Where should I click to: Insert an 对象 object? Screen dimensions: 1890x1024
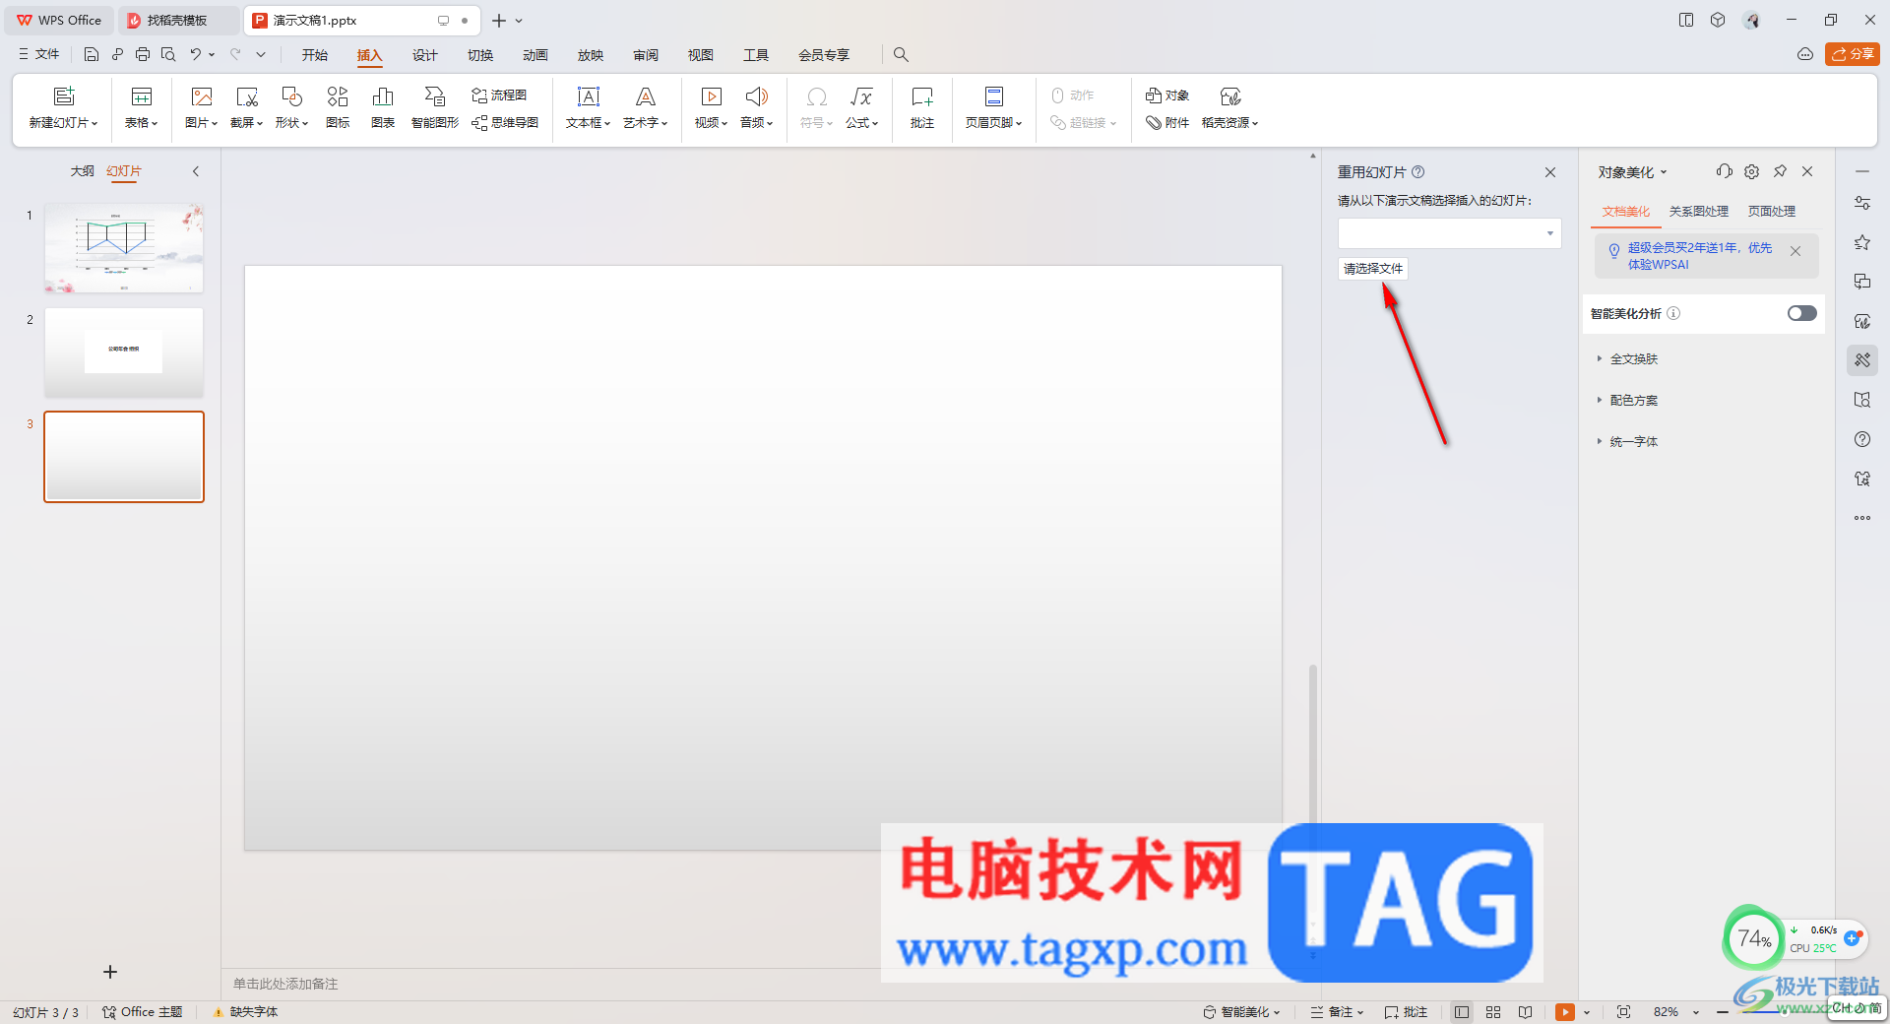click(x=1167, y=95)
